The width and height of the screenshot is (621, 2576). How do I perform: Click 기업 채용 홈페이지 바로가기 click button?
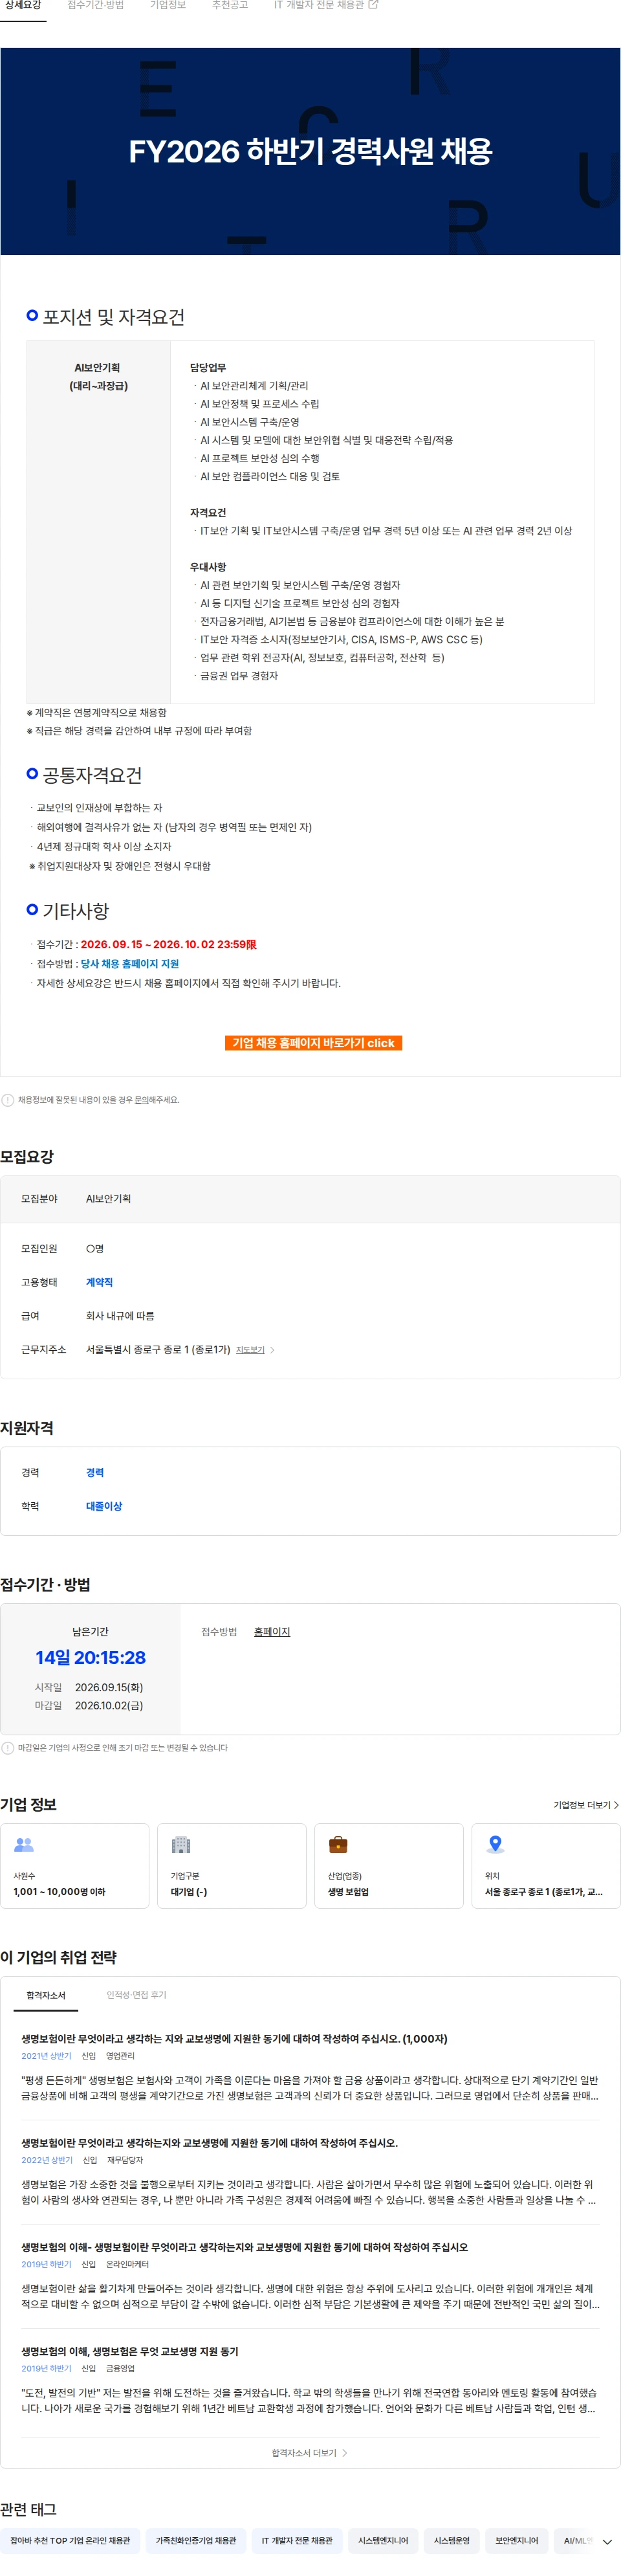point(313,1043)
